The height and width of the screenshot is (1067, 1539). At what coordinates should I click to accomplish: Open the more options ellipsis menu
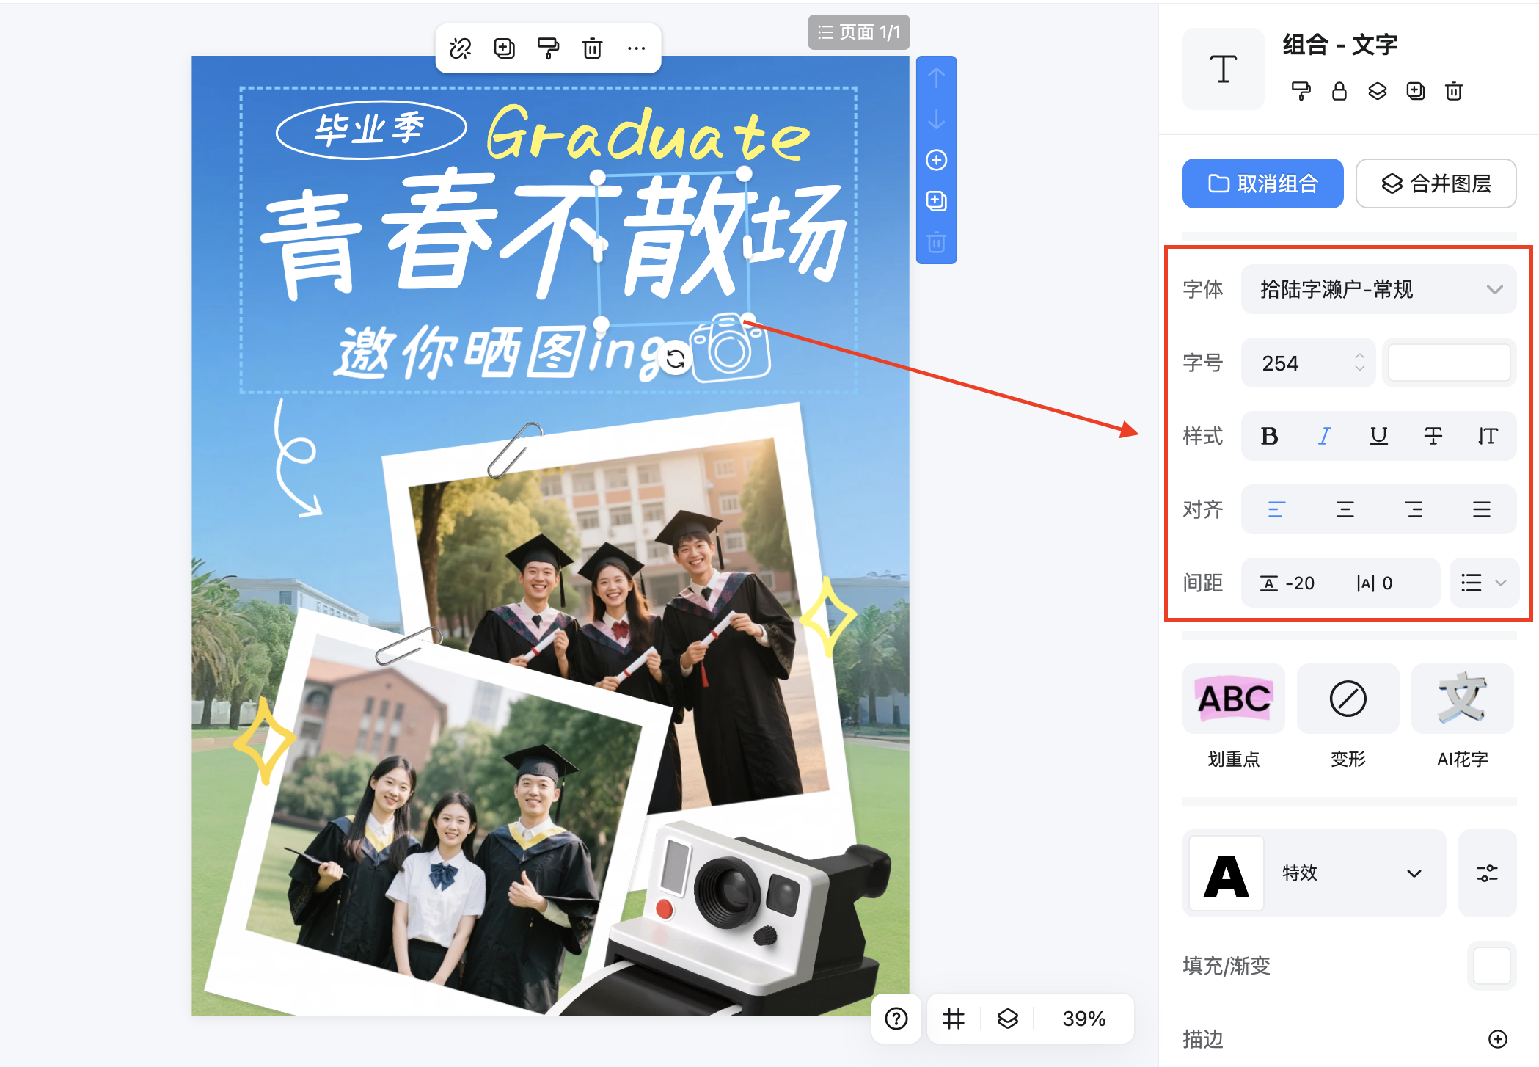point(636,48)
